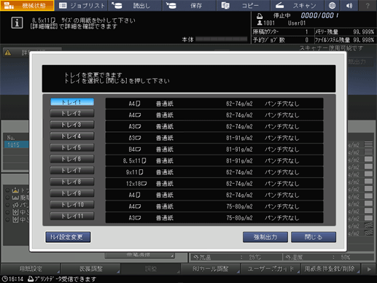Click the printer status icon beside 停止中
This screenshot has width=377, height=283.
260,16
